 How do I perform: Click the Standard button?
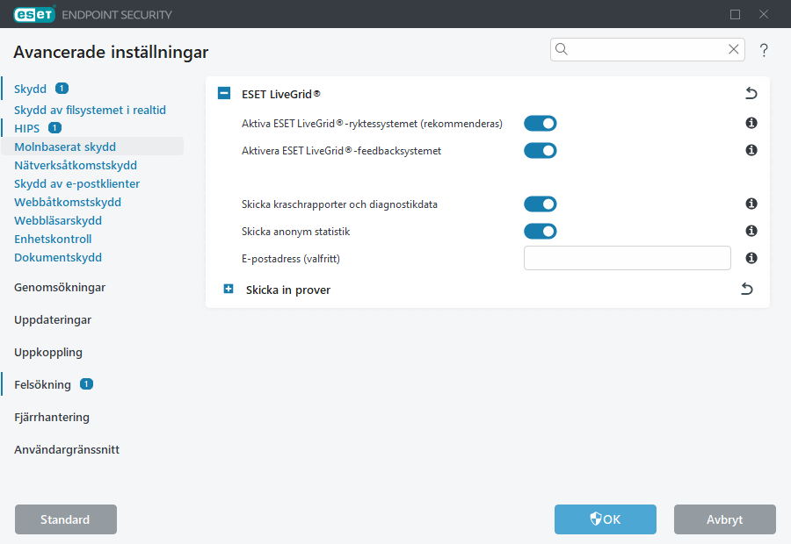tap(65, 519)
